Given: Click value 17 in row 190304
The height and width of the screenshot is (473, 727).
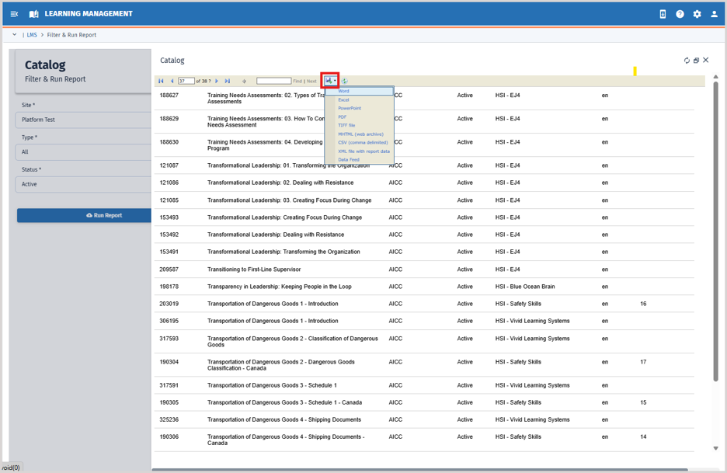Looking at the screenshot, I should [x=643, y=362].
